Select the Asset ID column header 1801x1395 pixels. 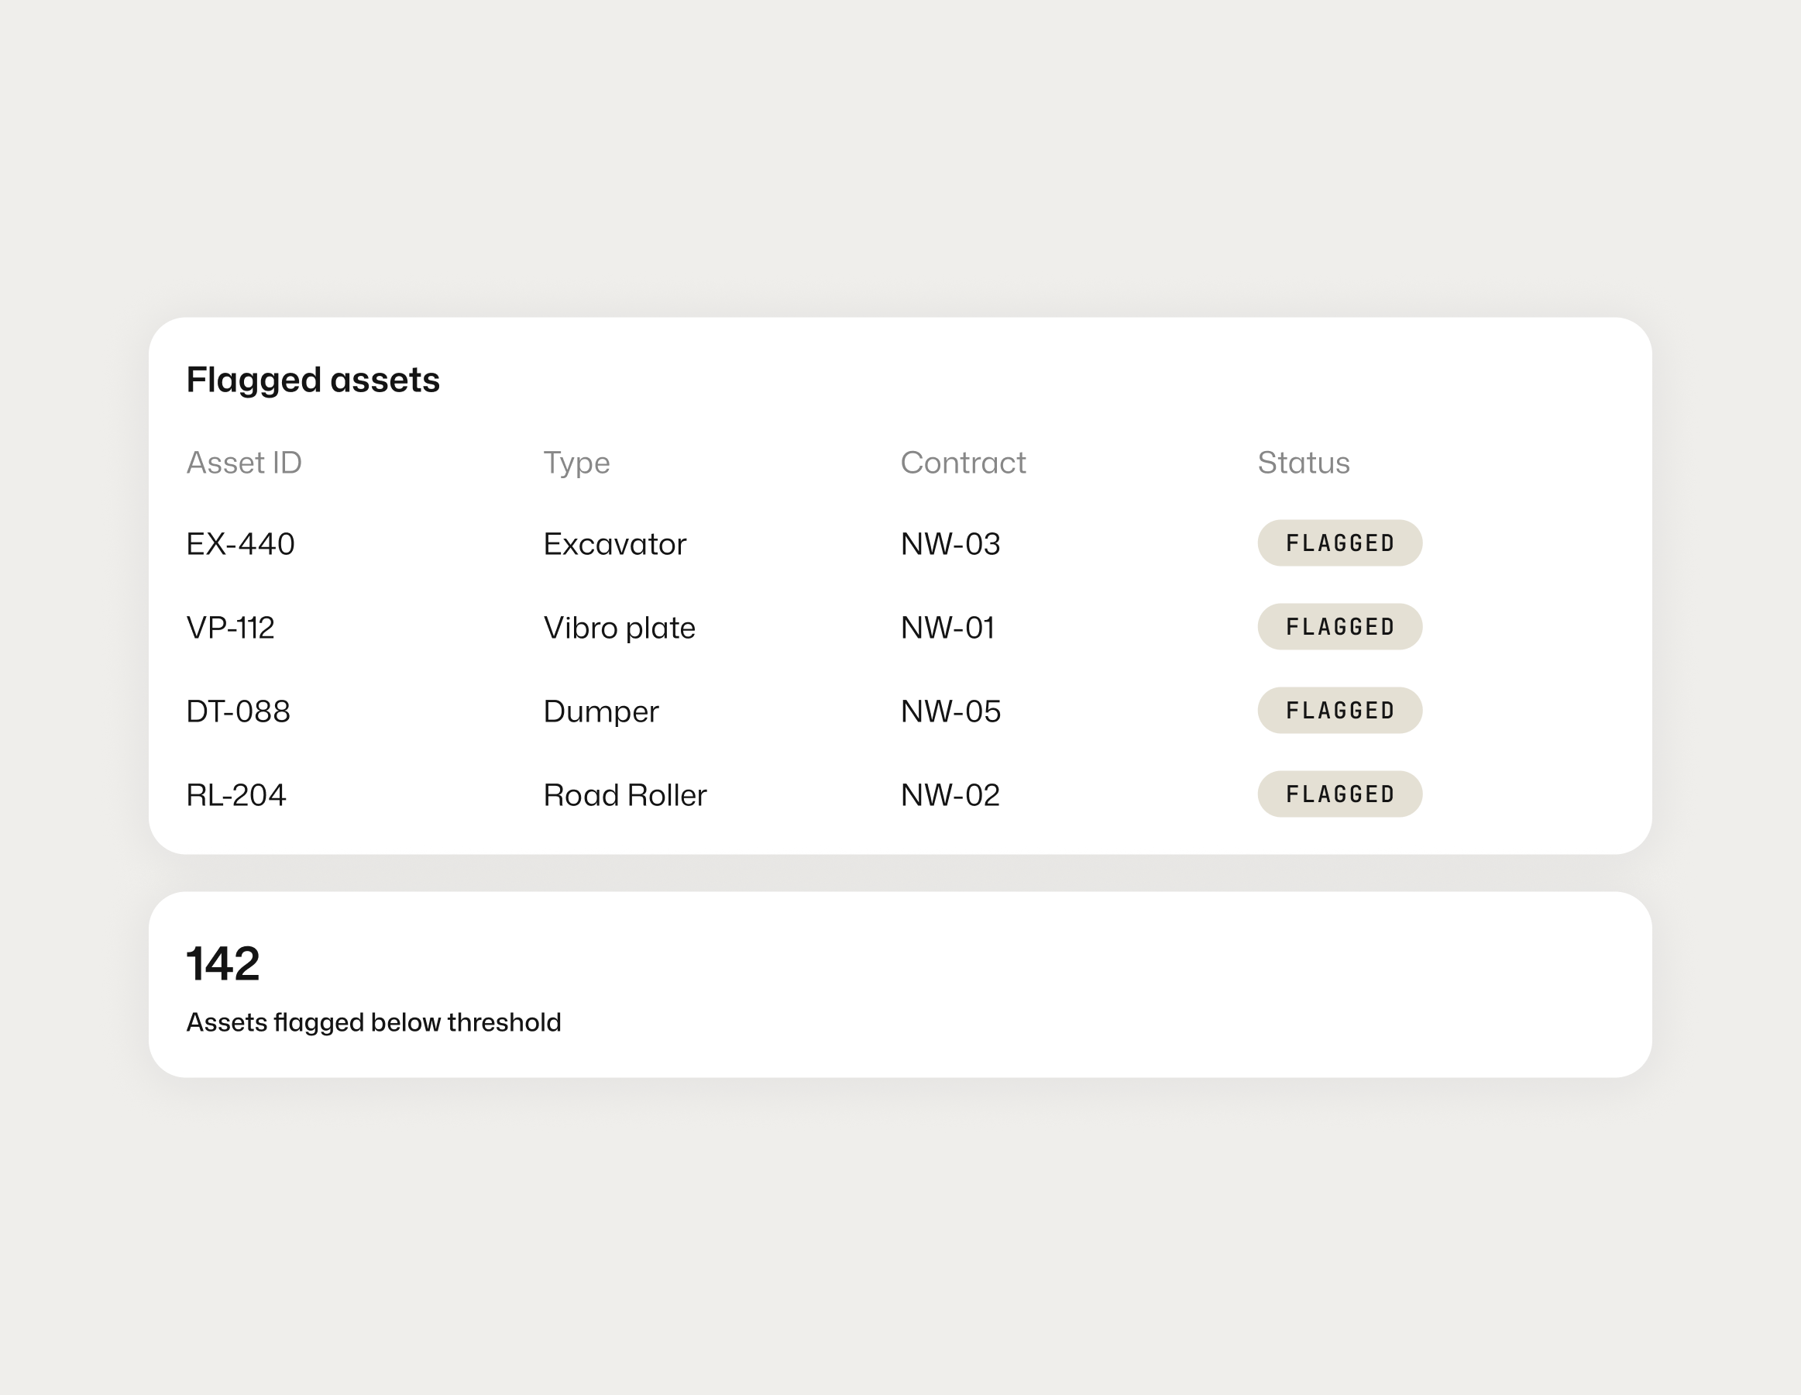(244, 463)
